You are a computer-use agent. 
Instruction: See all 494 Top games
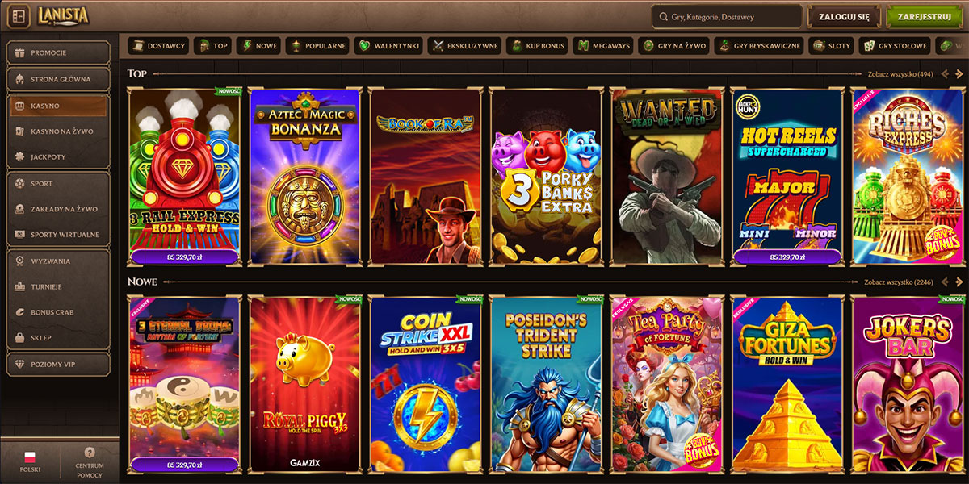point(900,74)
